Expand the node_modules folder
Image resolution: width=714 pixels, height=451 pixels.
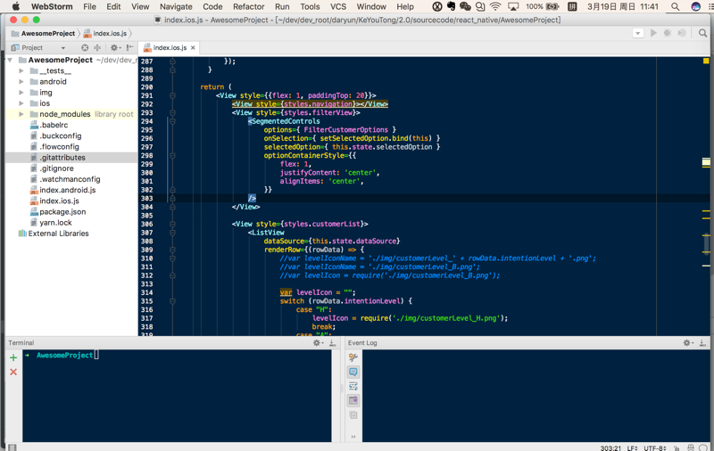[x=21, y=114]
